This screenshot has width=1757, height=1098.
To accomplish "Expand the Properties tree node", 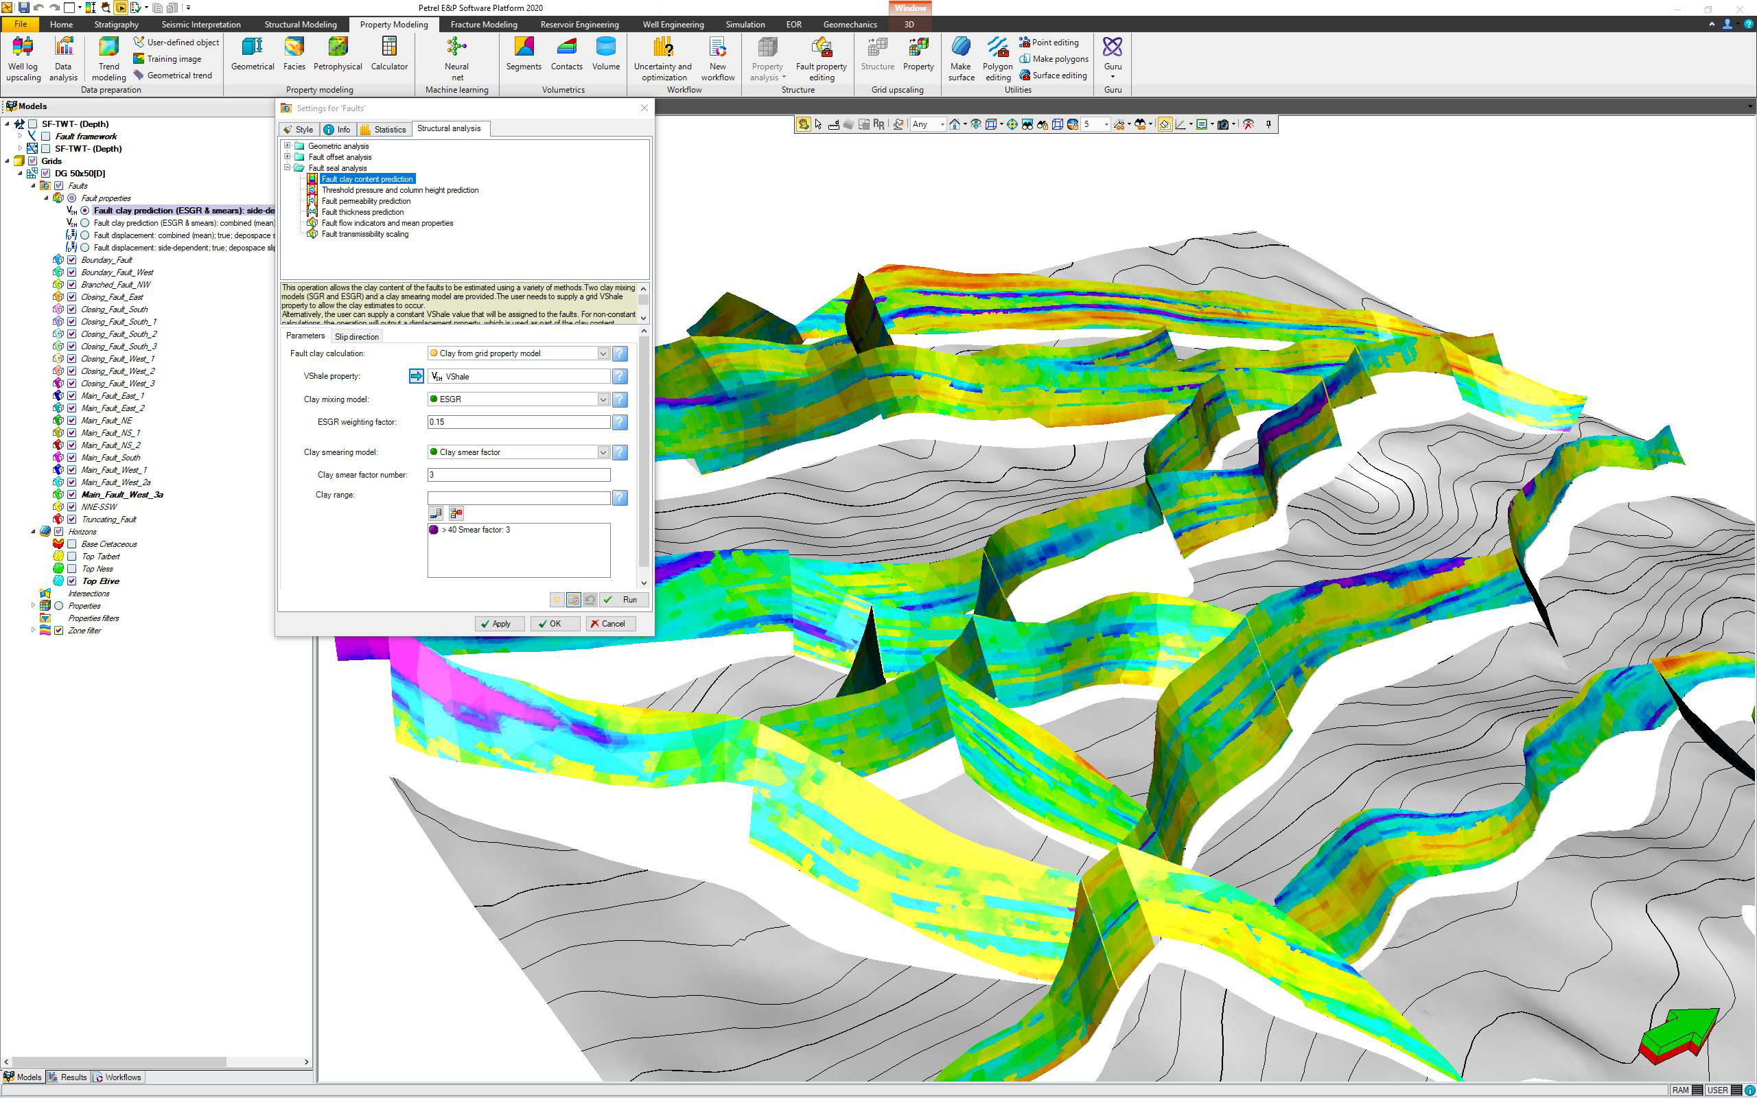I will pyautogui.click(x=33, y=606).
